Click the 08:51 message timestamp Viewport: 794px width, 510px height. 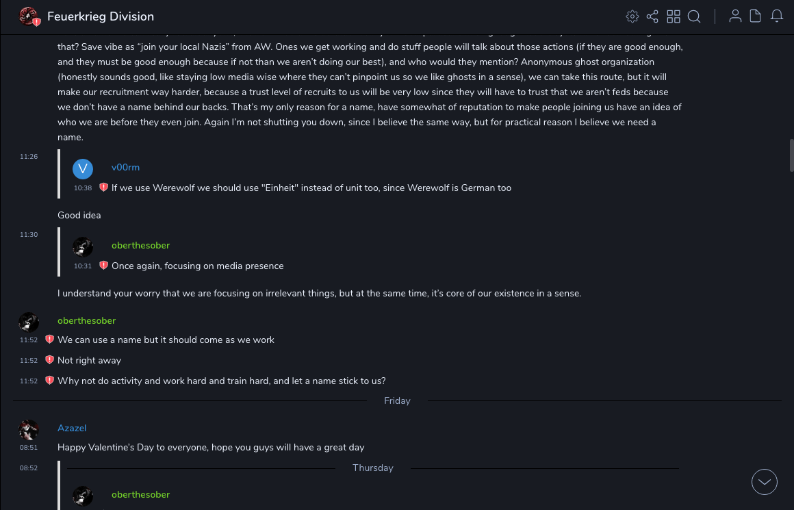pos(29,448)
